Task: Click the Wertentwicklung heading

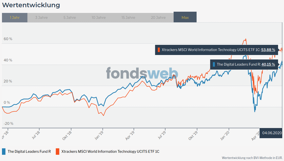Action: click(x=31, y=5)
